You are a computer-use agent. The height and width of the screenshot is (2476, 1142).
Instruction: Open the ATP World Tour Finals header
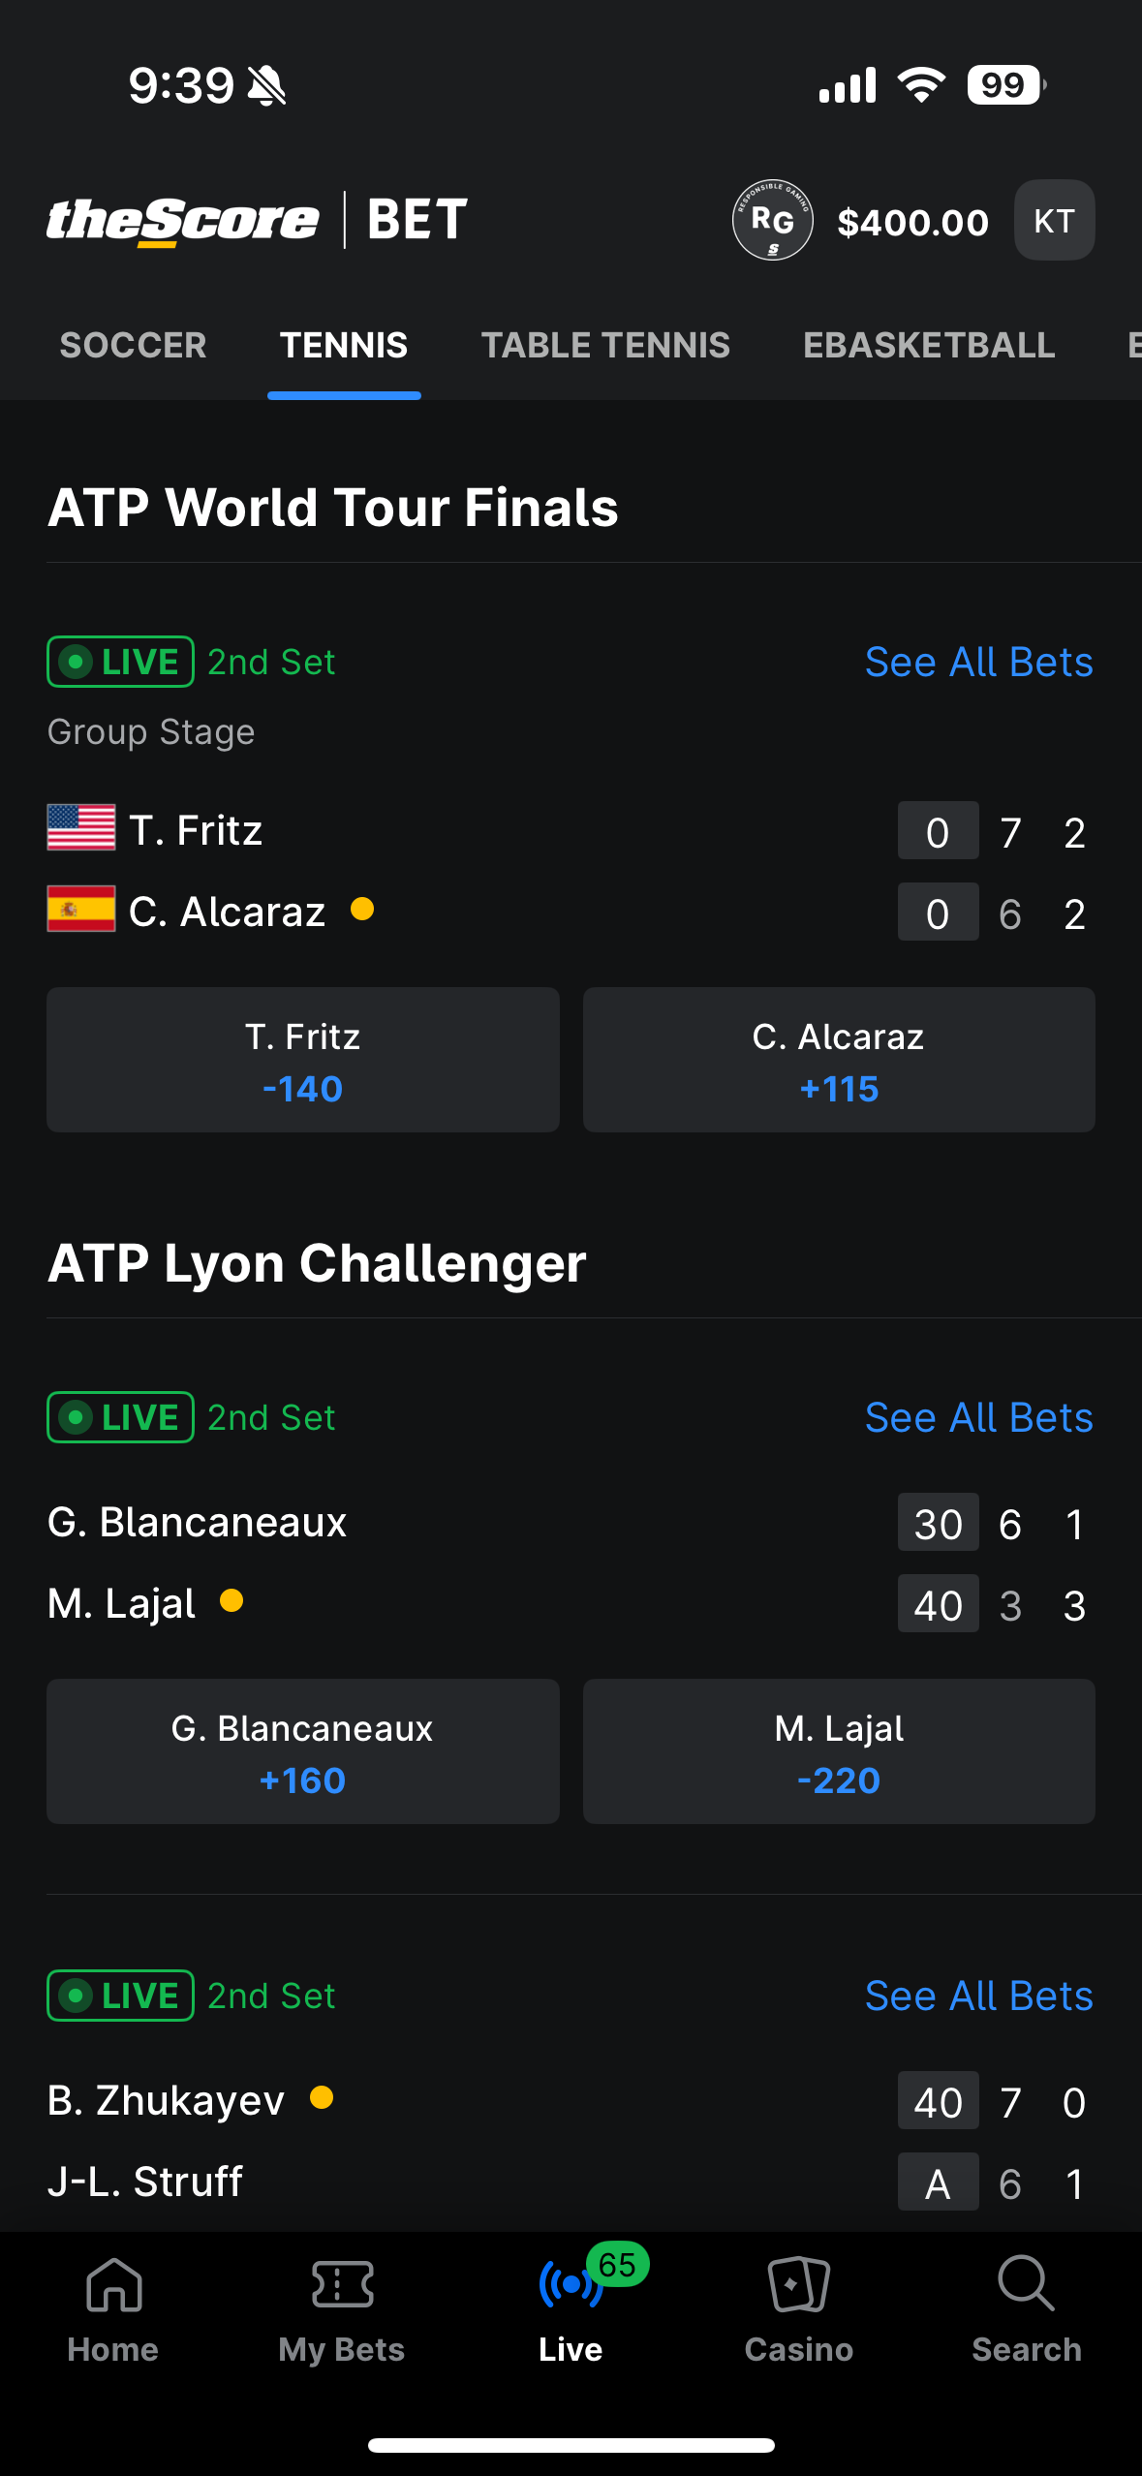tap(333, 508)
